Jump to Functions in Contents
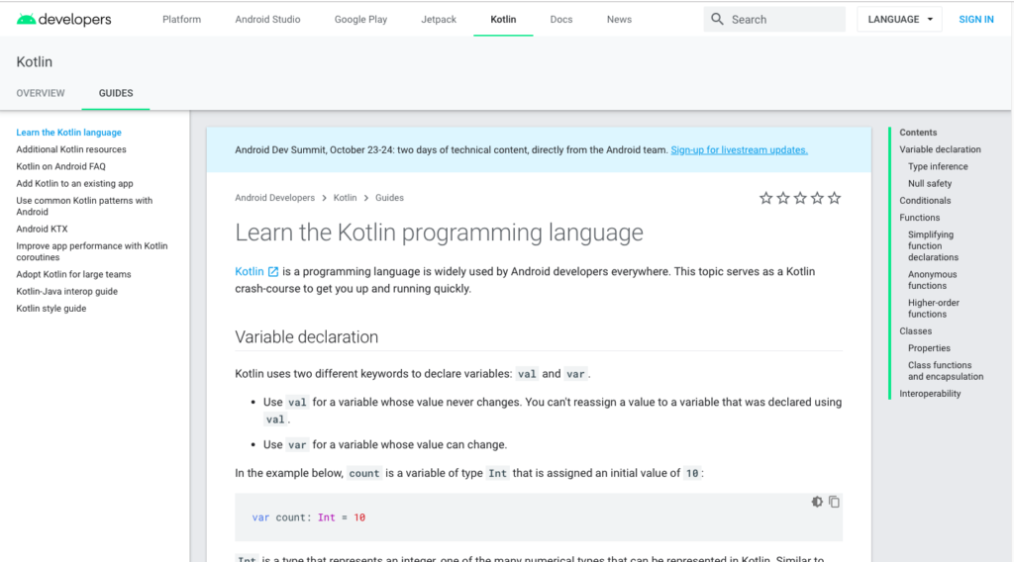The image size is (1014, 562). pyautogui.click(x=920, y=218)
